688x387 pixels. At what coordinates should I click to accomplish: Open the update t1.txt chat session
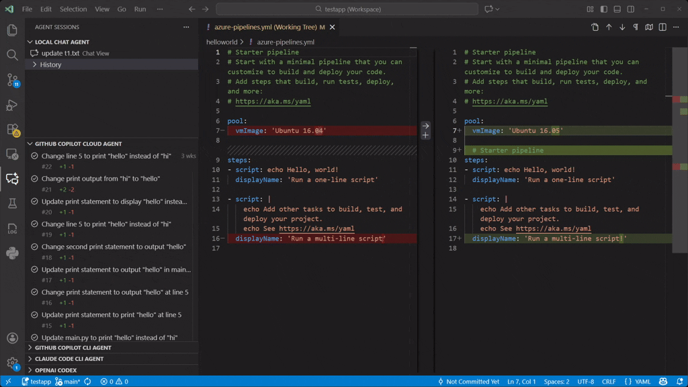[112, 53]
